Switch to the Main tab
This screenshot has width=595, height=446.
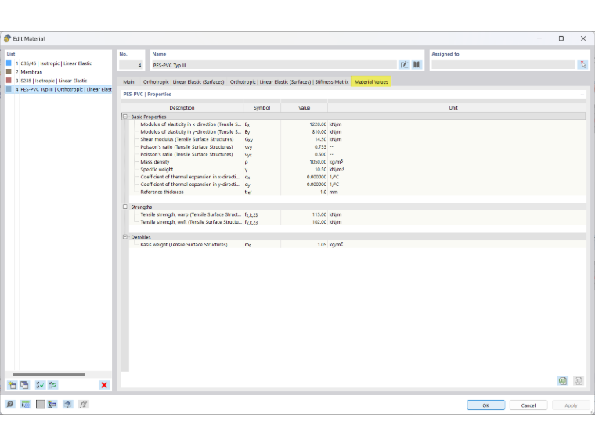point(128,81)
